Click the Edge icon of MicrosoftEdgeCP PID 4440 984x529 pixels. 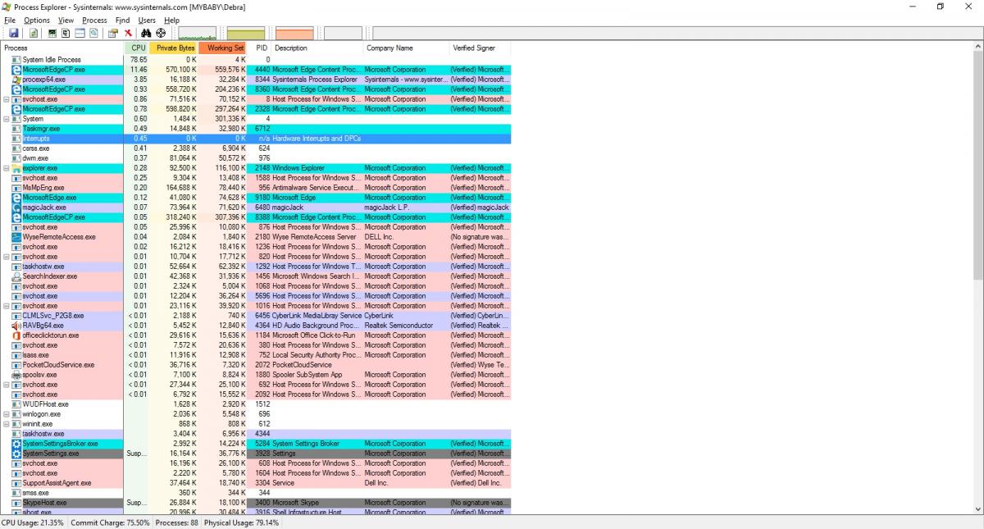click(16, 70)
